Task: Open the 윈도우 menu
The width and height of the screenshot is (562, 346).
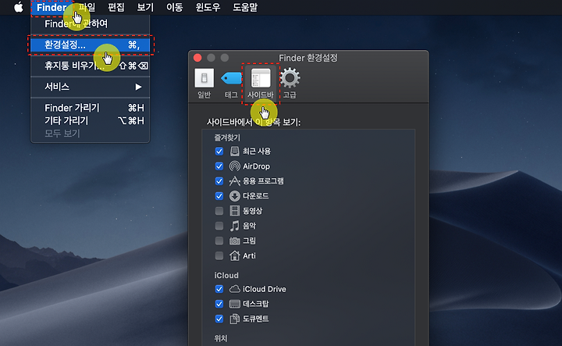Action: 208,7
